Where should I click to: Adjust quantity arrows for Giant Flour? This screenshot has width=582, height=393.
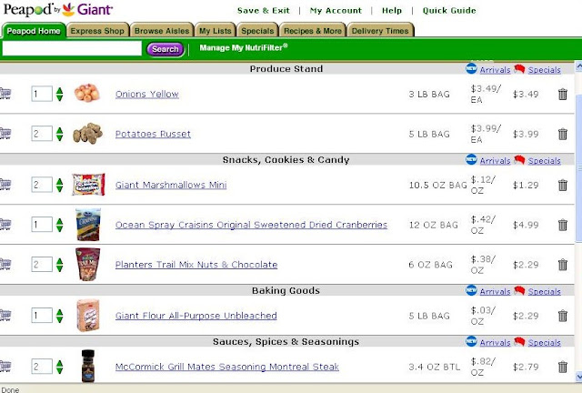[x=59, y=316]
